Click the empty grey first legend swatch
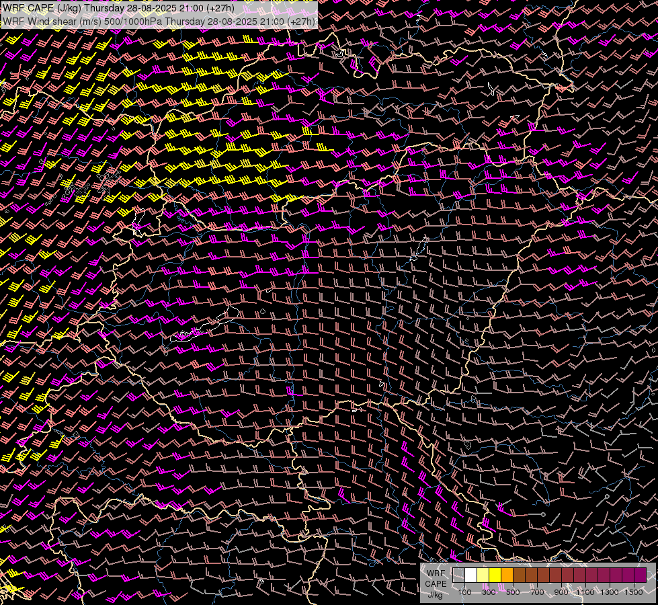 [458, 575]
